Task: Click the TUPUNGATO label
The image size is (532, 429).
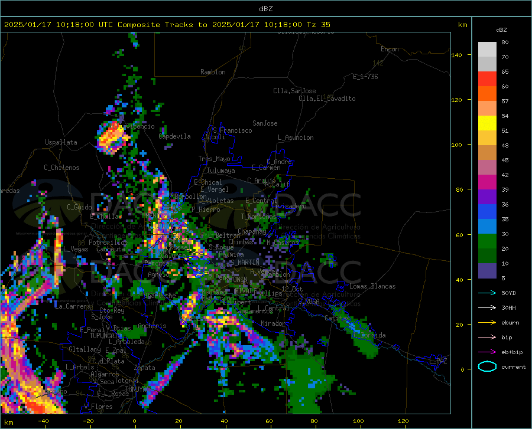Action: 106,336
